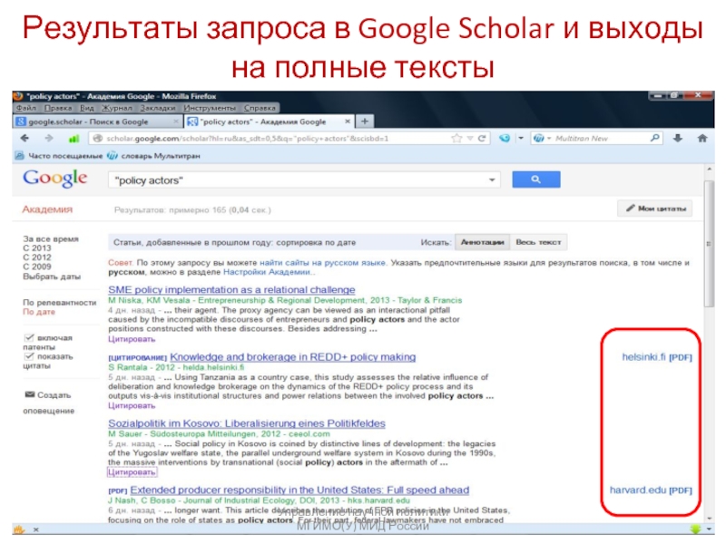
Task: Open the dropdown next to the blue add-on icon
Action: (521, 138)
